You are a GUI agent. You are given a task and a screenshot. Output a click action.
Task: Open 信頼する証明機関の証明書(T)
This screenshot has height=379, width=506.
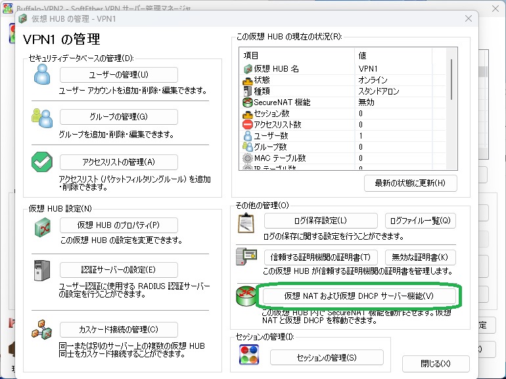[x=321, y=257]
